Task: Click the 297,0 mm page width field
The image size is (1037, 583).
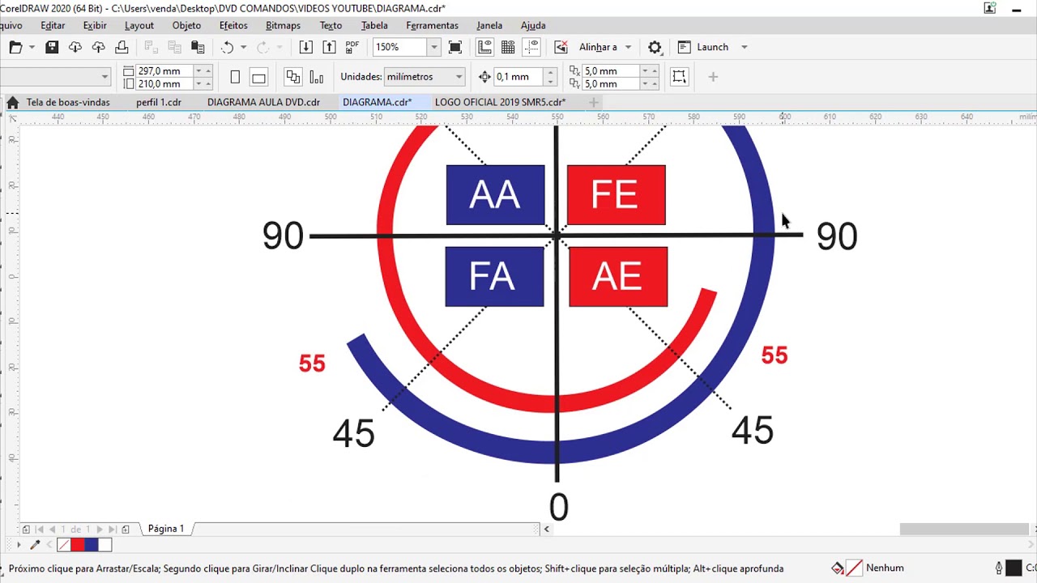Action: tap(164, 71)
